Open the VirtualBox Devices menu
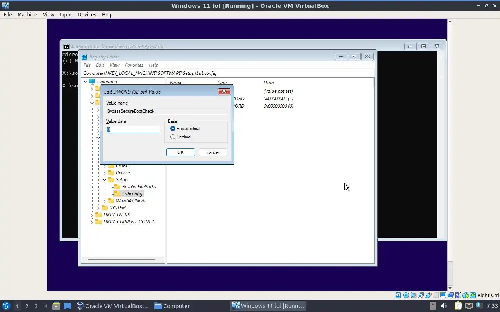 click(87, 14)
